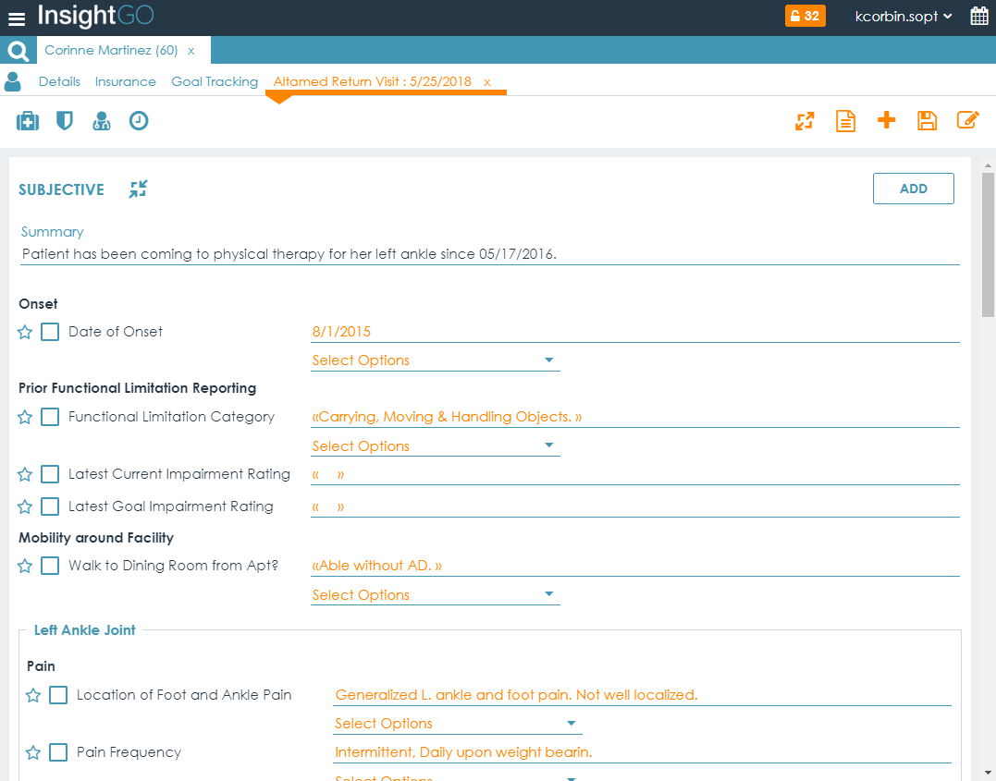Open the clock history icon
Image resolution: width=996 pixels, height=781 pixels.
(x=139, y=121)
